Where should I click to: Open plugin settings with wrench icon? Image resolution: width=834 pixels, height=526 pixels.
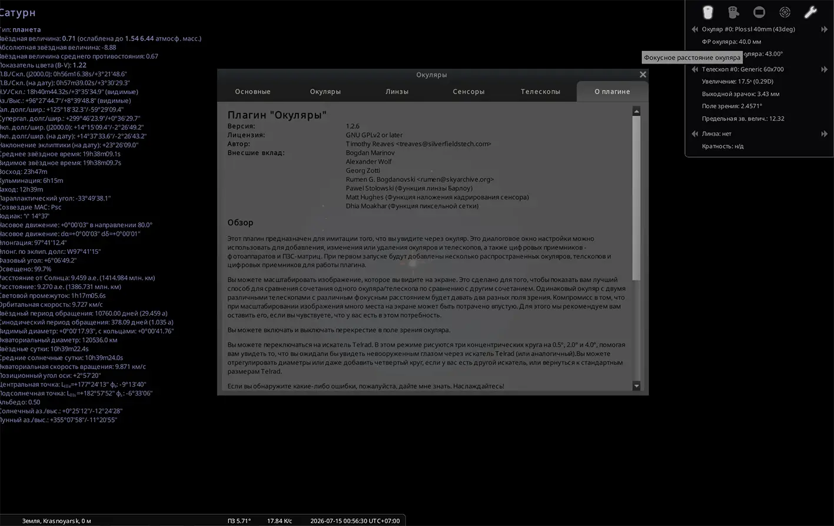pyautogui.click(x=810, y=12)
